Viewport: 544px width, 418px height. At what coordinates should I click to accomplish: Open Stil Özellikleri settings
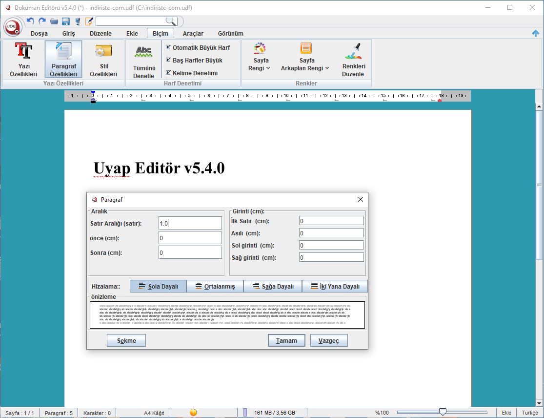tap(103, 59)
